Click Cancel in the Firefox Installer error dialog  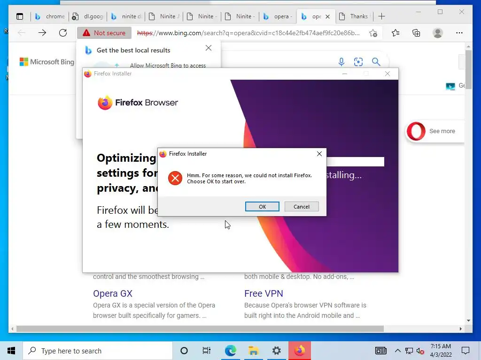[x=302, y=207]
